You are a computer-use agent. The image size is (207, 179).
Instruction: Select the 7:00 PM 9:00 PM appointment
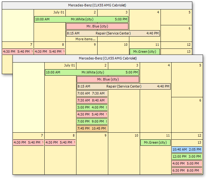click(92, 121)
